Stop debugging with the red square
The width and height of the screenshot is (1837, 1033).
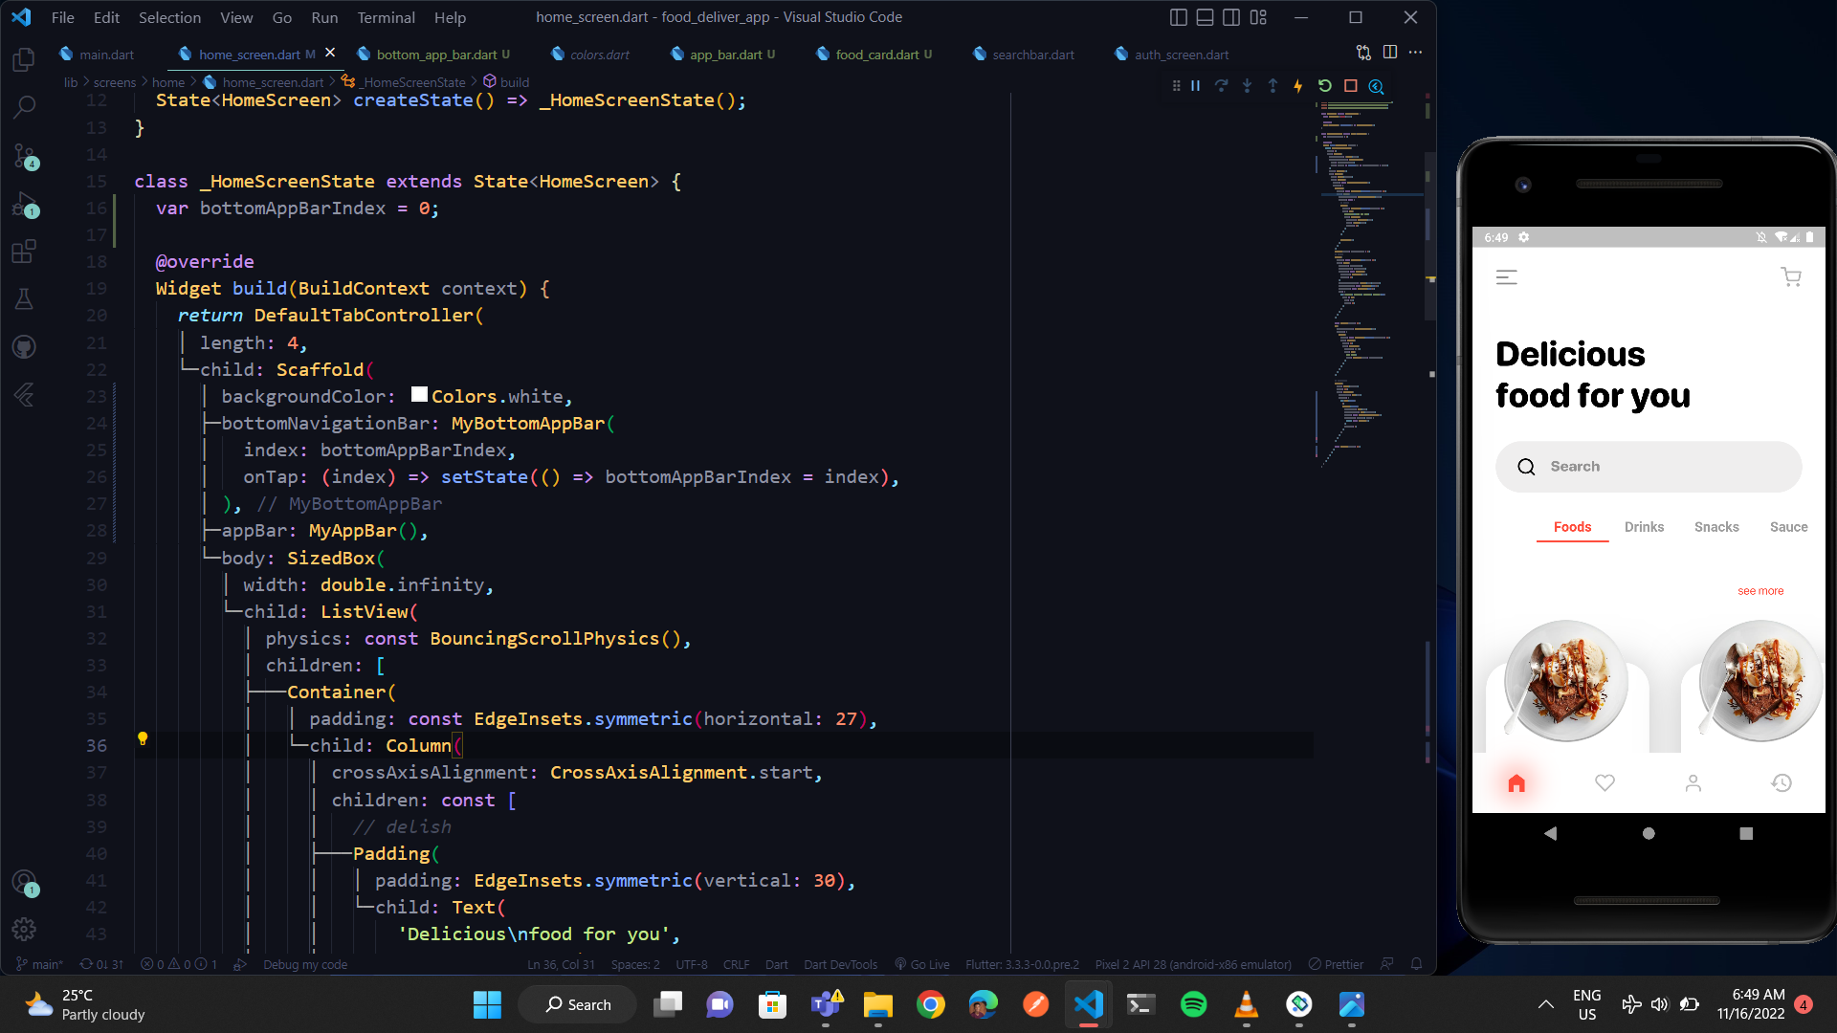click(1350, 86)
